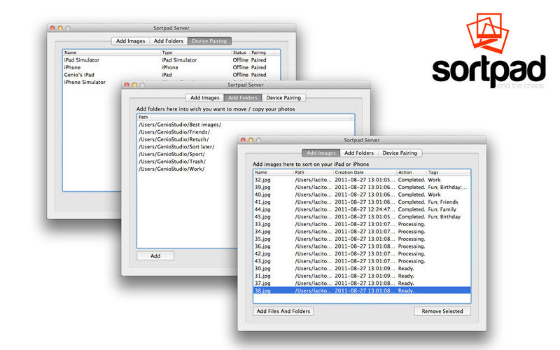Sort devices by Status column header
This screenshot has width=560, height=350.
241,52
